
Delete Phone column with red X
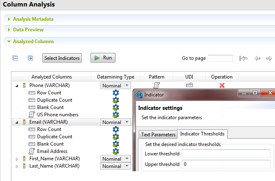click(x=222, y=85)
